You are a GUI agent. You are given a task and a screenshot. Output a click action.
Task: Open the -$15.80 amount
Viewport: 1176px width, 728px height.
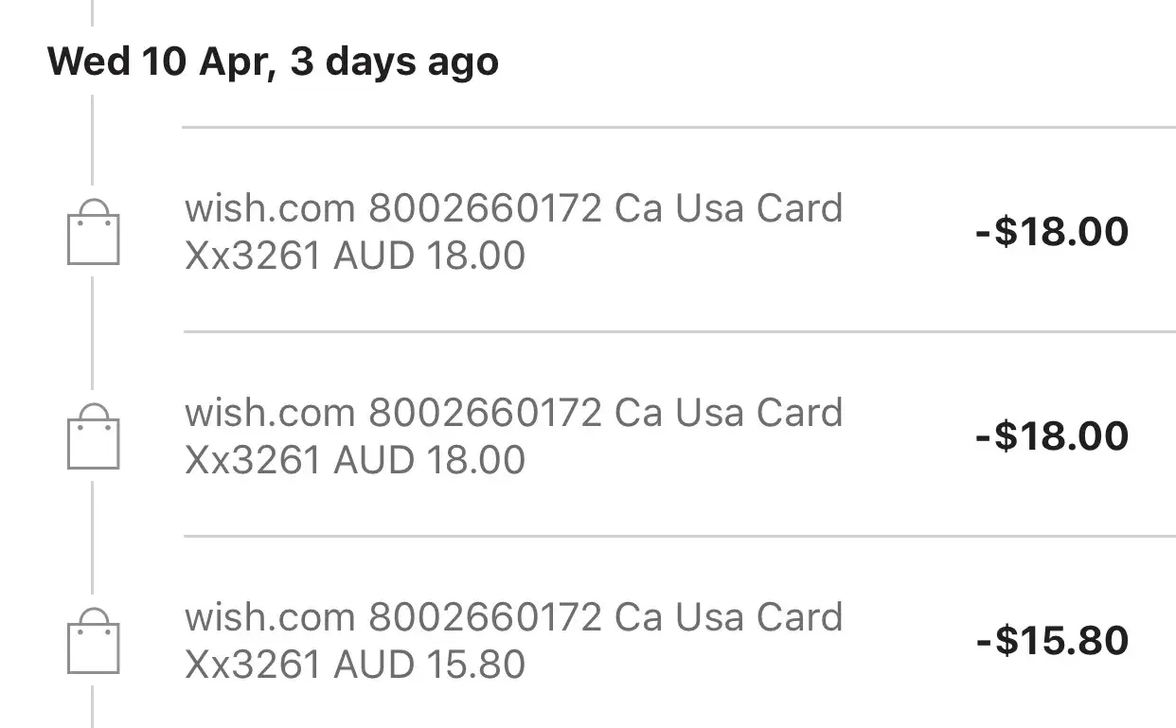[x=1051, y=641]
